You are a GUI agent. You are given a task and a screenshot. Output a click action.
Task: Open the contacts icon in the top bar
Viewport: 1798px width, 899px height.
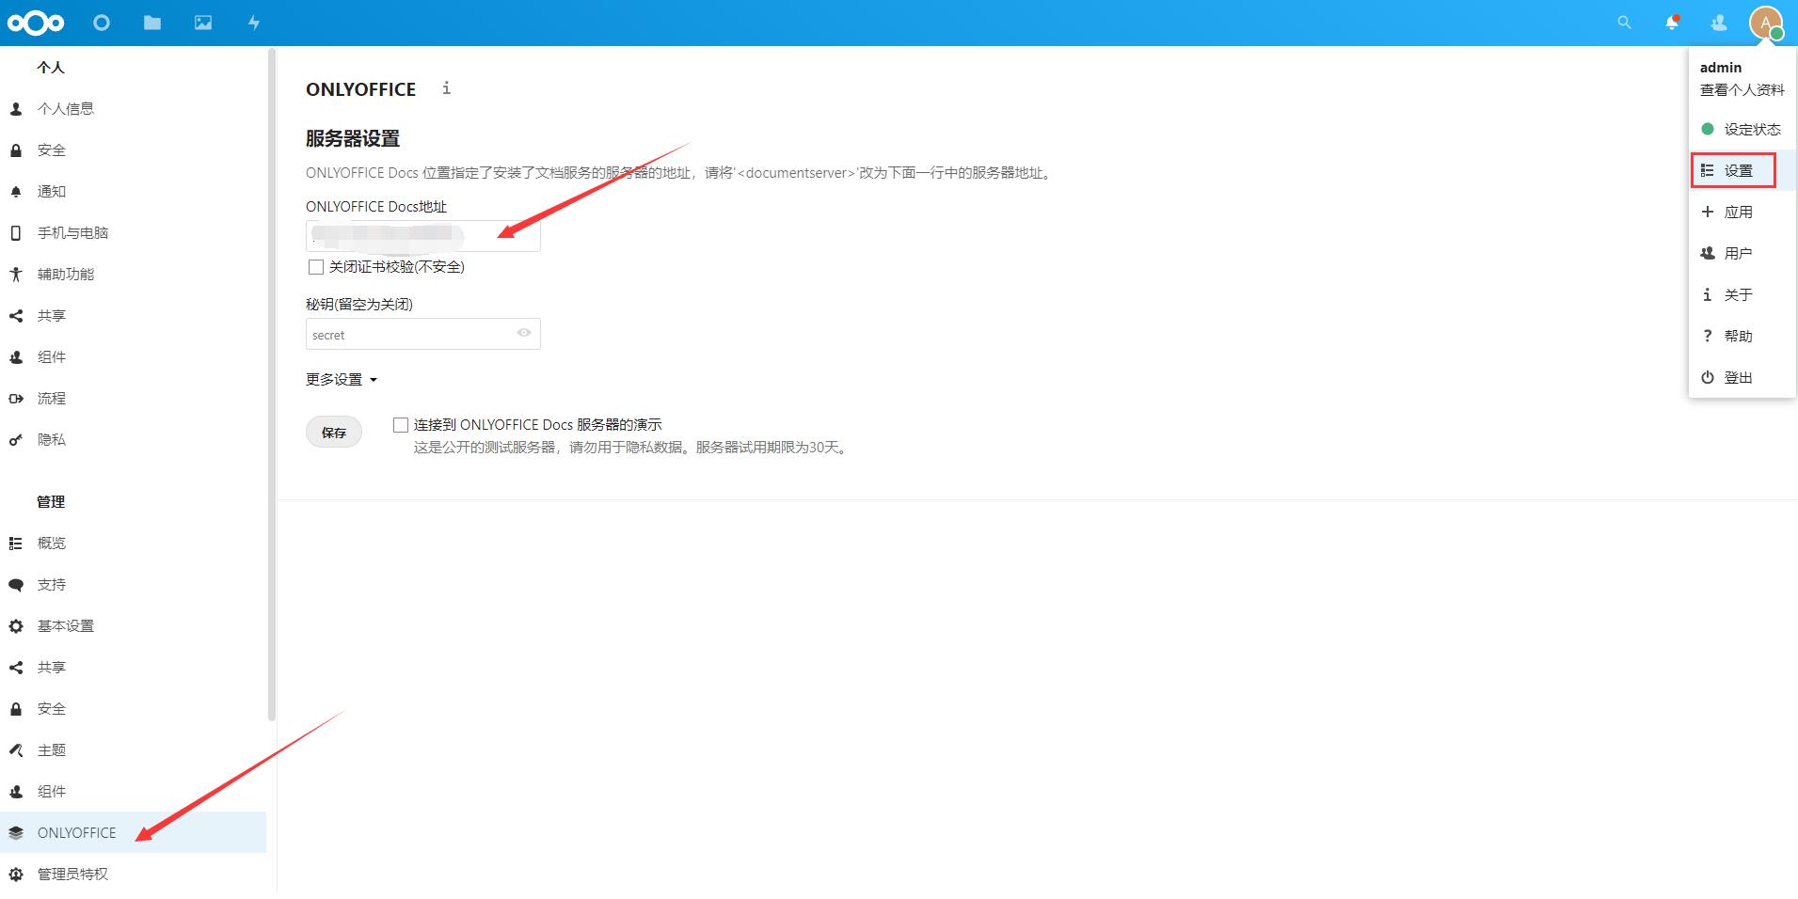[1719, 22]
